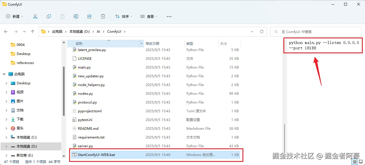
Task: Sort by the 类型 column header
Action: pyautogui.click(x=190, y=43)
